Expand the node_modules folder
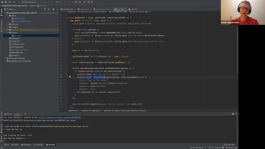 tap(7, 30)
